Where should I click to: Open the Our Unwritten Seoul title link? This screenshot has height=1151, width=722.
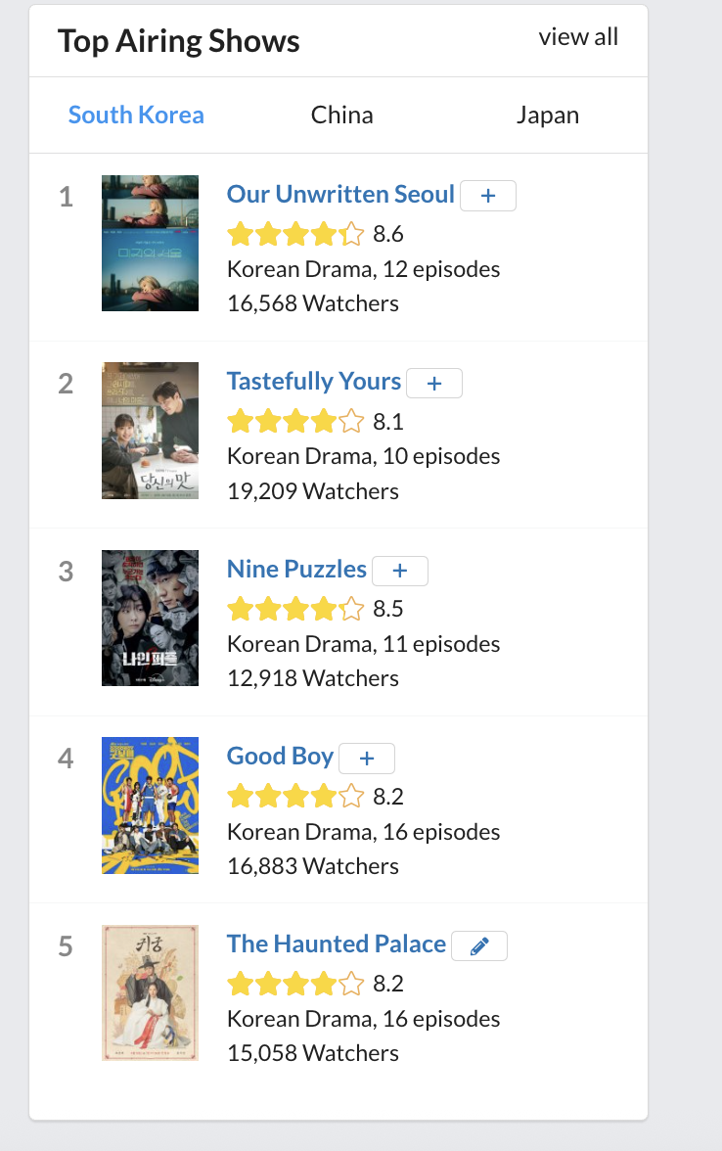(x=340, y=194)
